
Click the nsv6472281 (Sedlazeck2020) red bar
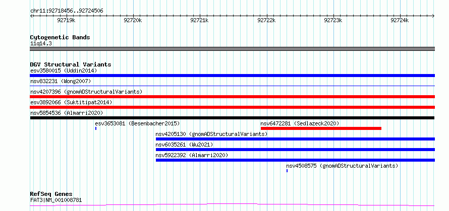tap(321, 128)
